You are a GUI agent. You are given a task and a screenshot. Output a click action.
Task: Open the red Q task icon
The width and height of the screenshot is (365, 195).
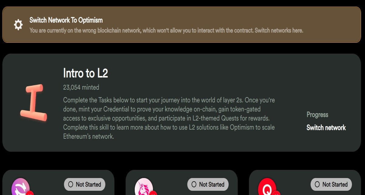click(267, 187)
